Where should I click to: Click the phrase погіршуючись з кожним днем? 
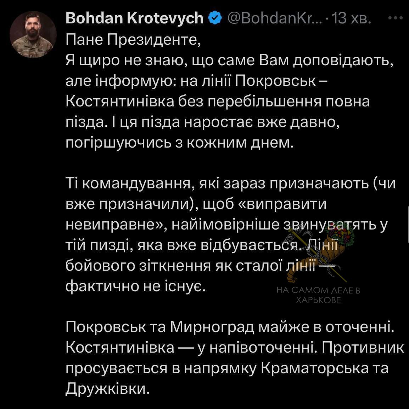179,143
